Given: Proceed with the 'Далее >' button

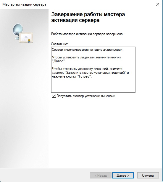Looking at the screenshot, I should pos(123,176).
